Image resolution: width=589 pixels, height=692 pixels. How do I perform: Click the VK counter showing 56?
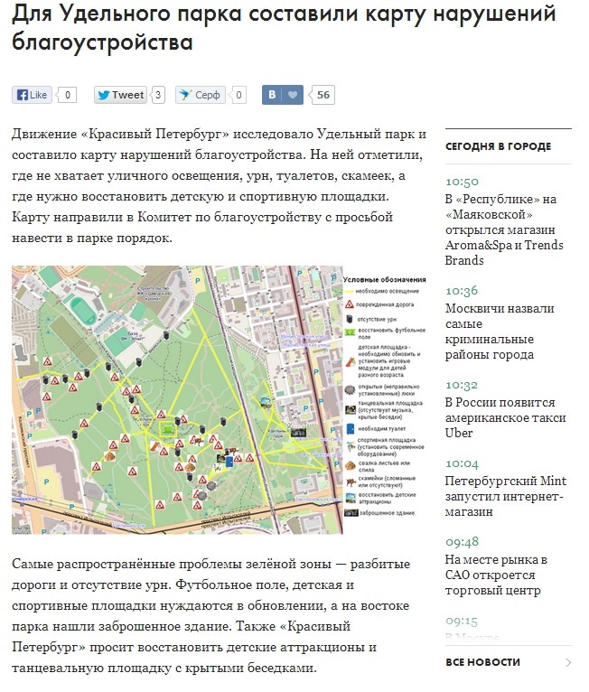[x=323, y=95]
